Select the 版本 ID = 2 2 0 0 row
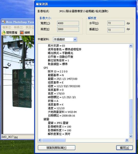138x154 pixels. point(58,72)
